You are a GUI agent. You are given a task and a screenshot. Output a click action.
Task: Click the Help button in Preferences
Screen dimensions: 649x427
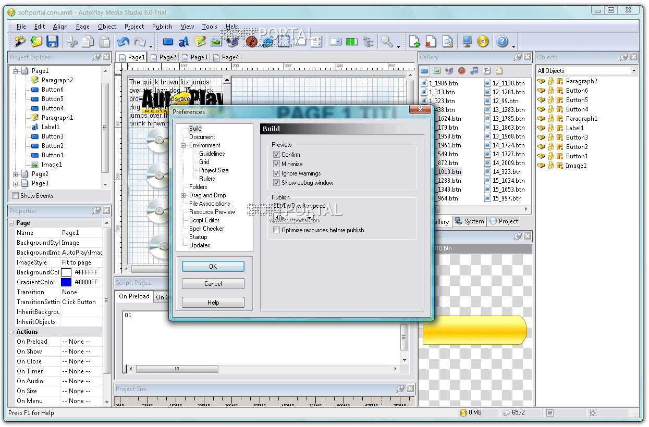tap(213, 303)
